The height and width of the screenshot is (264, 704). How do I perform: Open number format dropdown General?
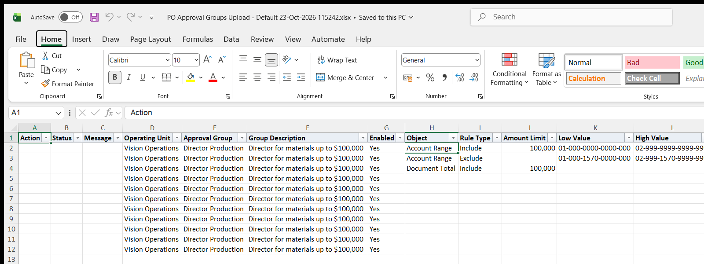[x=477, y=60]
